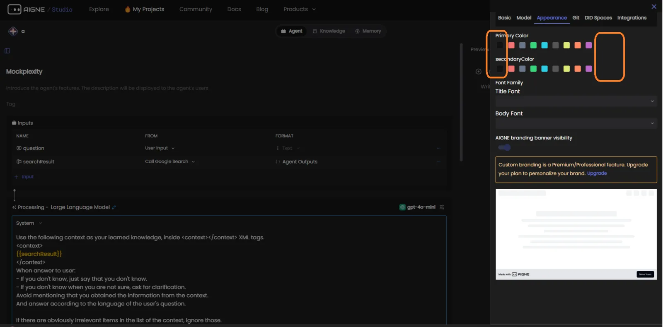This screenshot has width=663, height=327.
Task: Click the Tag input field
Action: (11, 104)
